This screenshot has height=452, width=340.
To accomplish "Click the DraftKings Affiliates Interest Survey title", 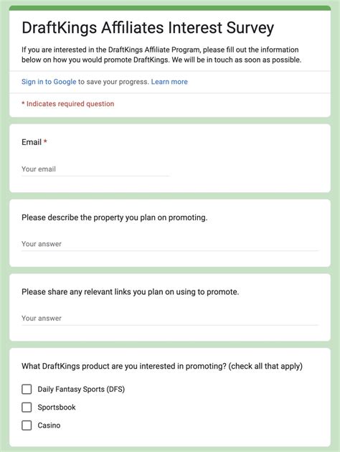I will (148, 28).
